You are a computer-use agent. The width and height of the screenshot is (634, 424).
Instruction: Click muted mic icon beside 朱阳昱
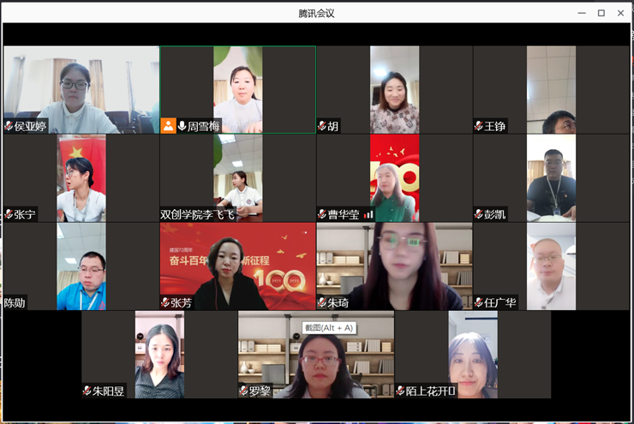click(x=87, y=391)
